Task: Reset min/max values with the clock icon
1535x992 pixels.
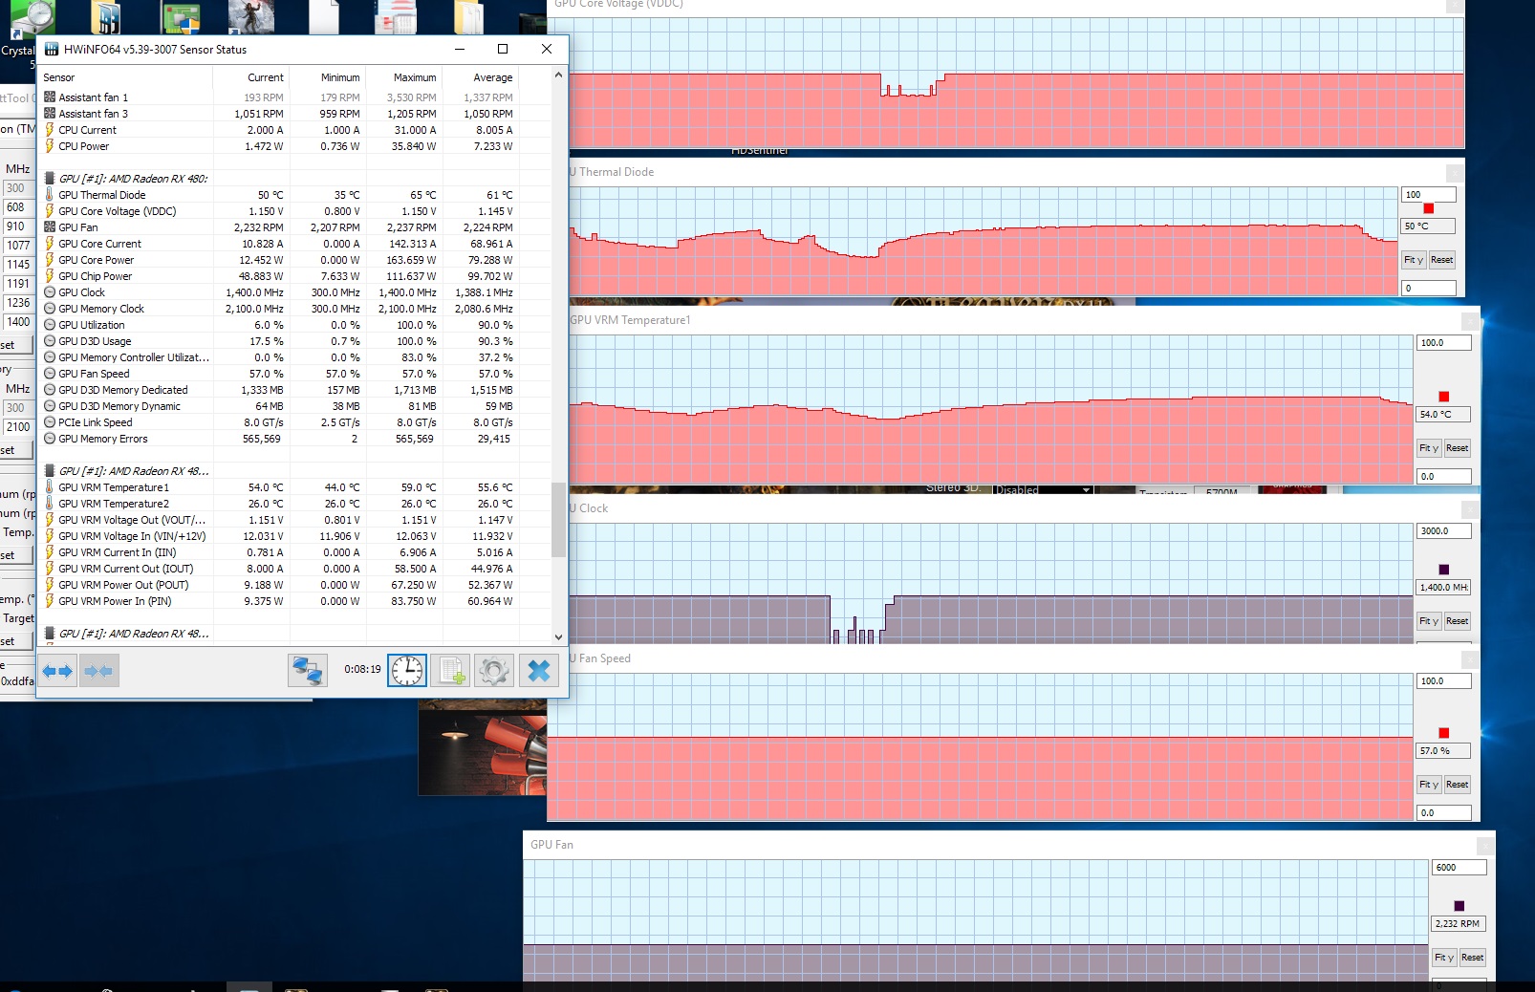Action: click(407, 671)
